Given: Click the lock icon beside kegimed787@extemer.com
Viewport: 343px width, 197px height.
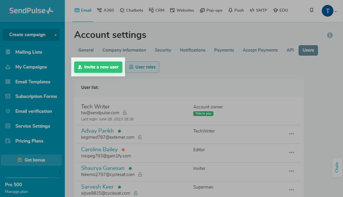Looking at the screenshot, I should pyautogui.click(x=140, y=137).
